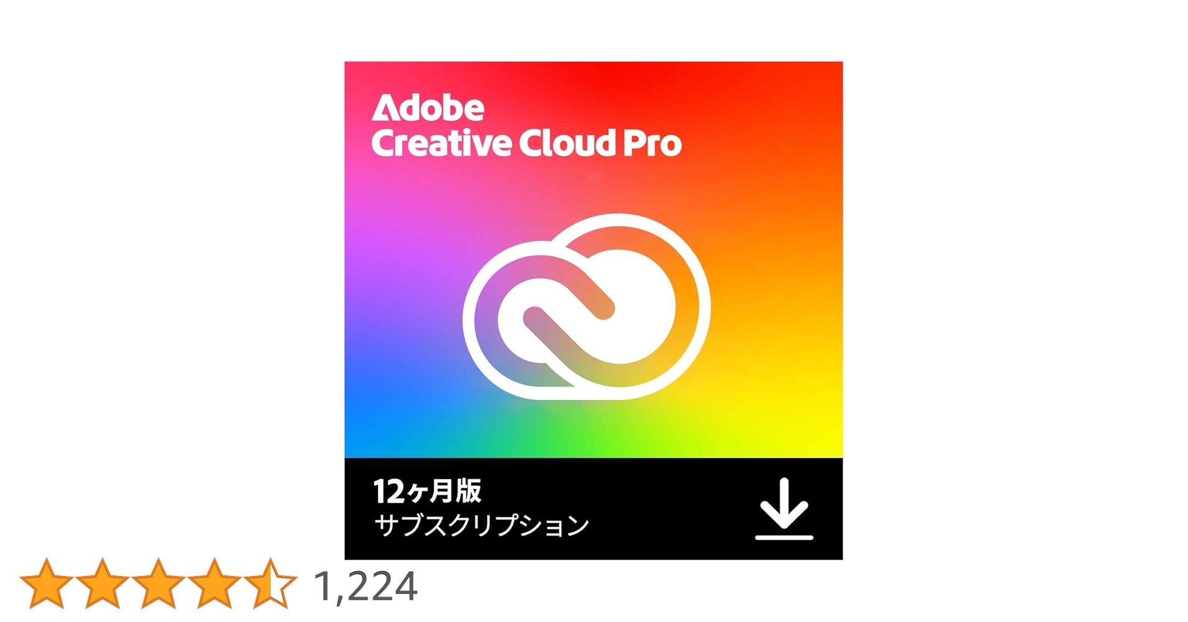The height and width of the screenshot is (622, 1188).
Task: Click the horizontal bar under download arrow
Action: pos(784,537)
